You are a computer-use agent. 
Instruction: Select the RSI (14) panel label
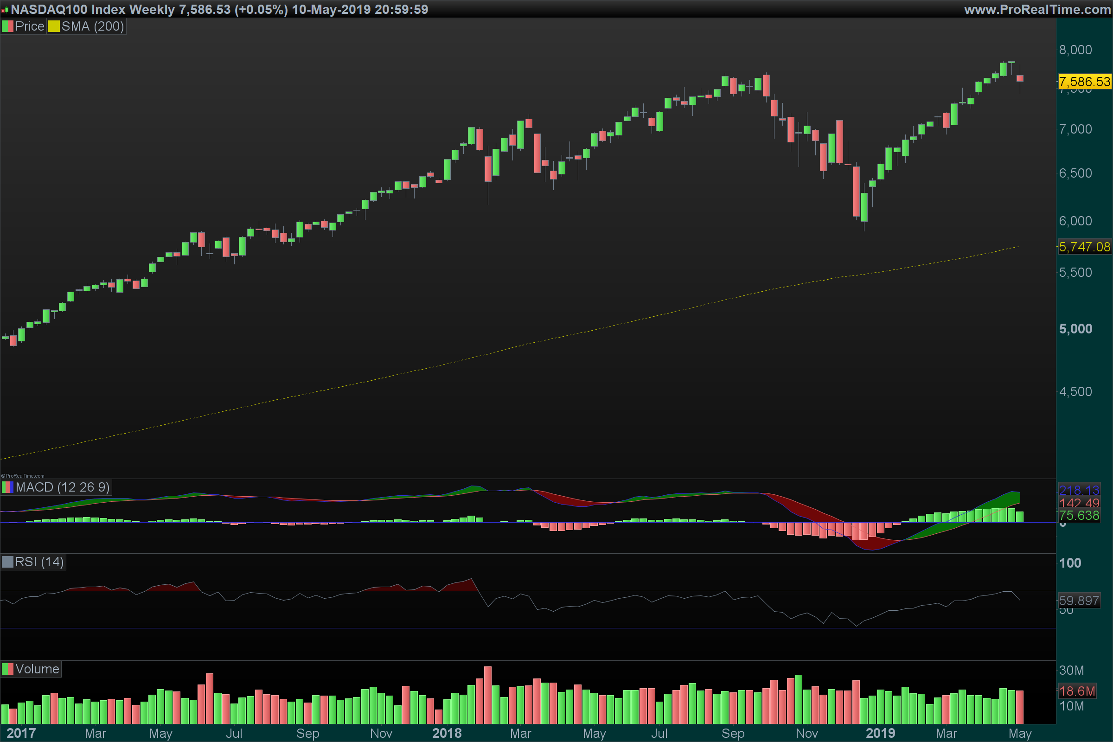(x=39, y=562)
